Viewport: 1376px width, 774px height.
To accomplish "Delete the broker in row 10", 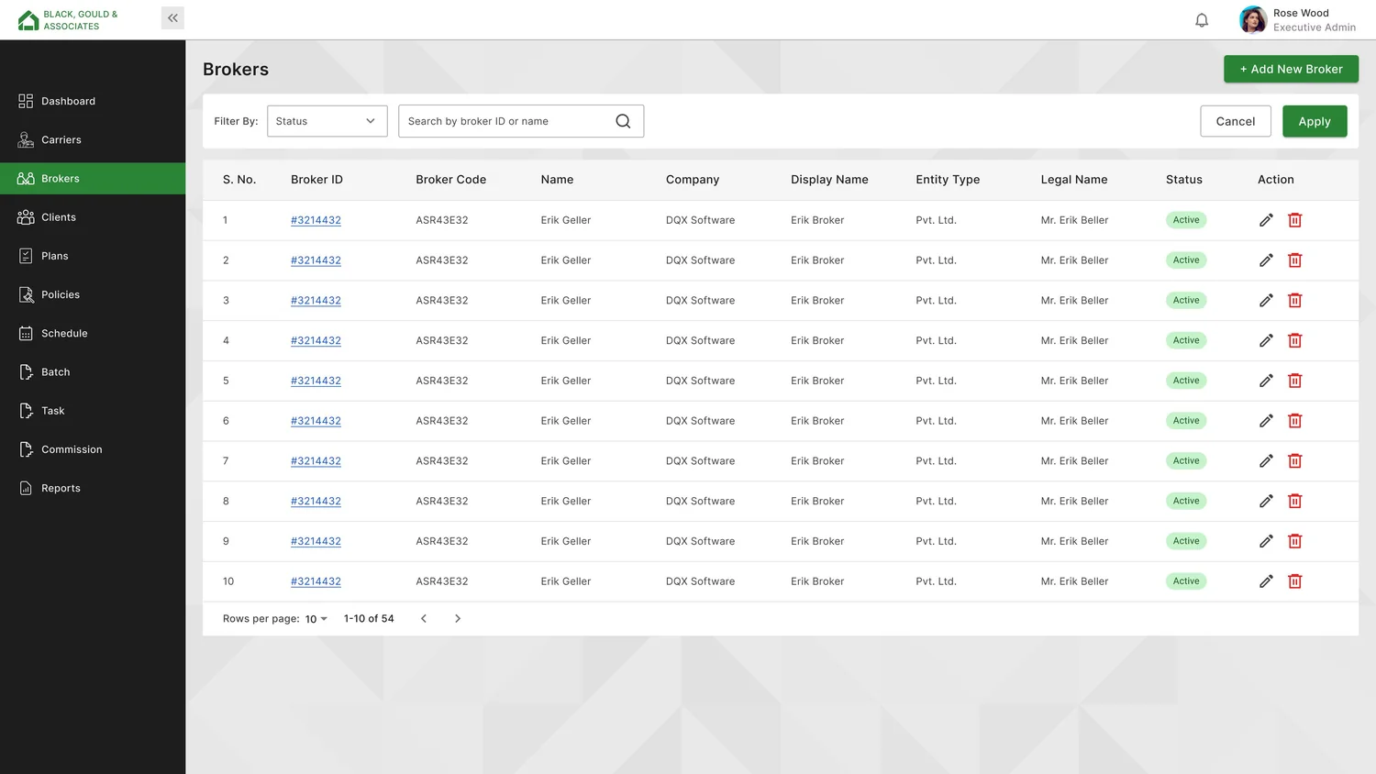I will 1295,581.
